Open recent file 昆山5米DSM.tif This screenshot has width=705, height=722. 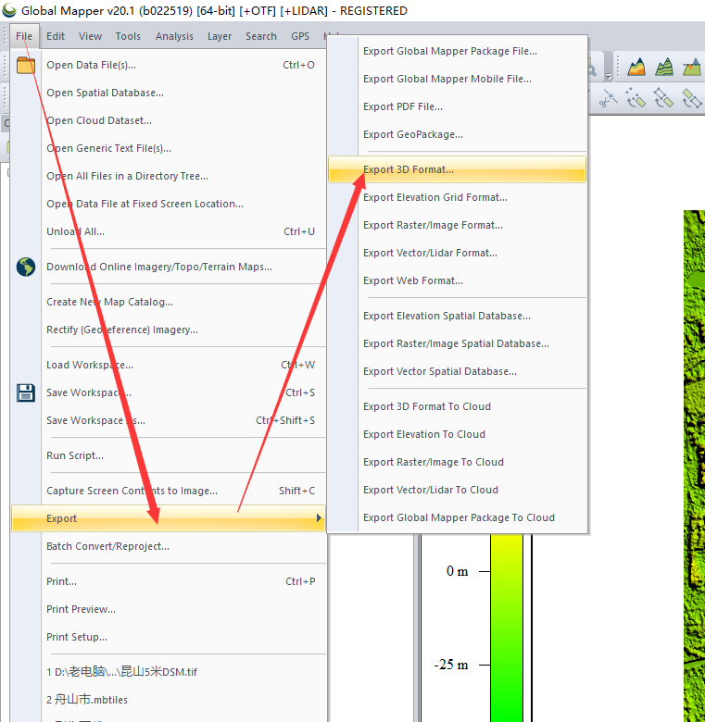click(x=169, y=672)
